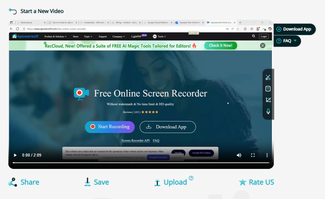
Task: Expand the Tools menu in the recording
Action: point(159,36)
